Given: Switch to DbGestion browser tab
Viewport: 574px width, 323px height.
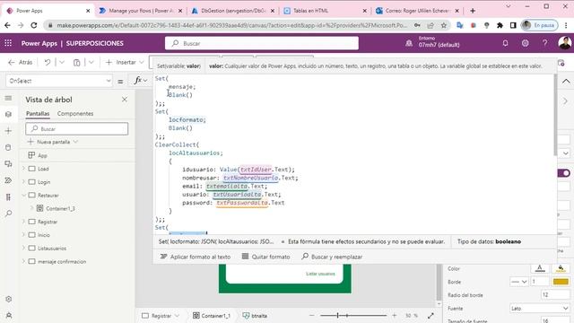Looking at the screenshot, I should (x=233, y=11).
